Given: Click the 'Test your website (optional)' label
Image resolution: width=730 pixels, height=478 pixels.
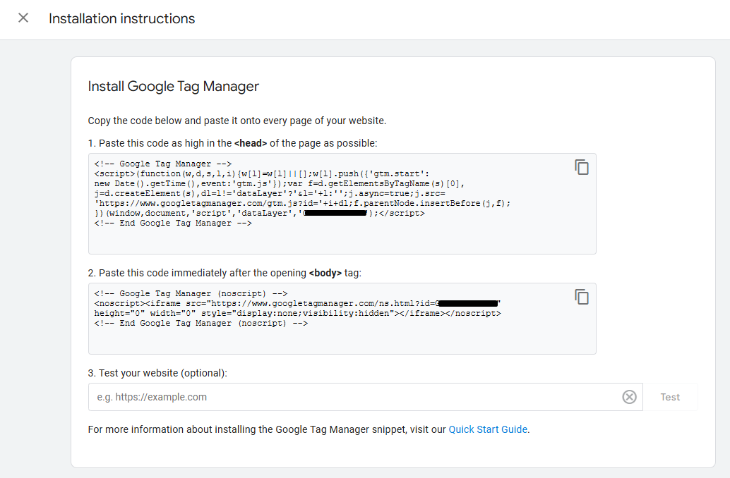Looking at the screenshot, I should coord(157,374).
